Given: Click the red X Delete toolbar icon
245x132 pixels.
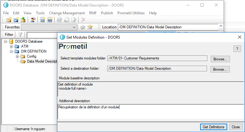Looking at the screenshot, I should click(x=84, y=20).
